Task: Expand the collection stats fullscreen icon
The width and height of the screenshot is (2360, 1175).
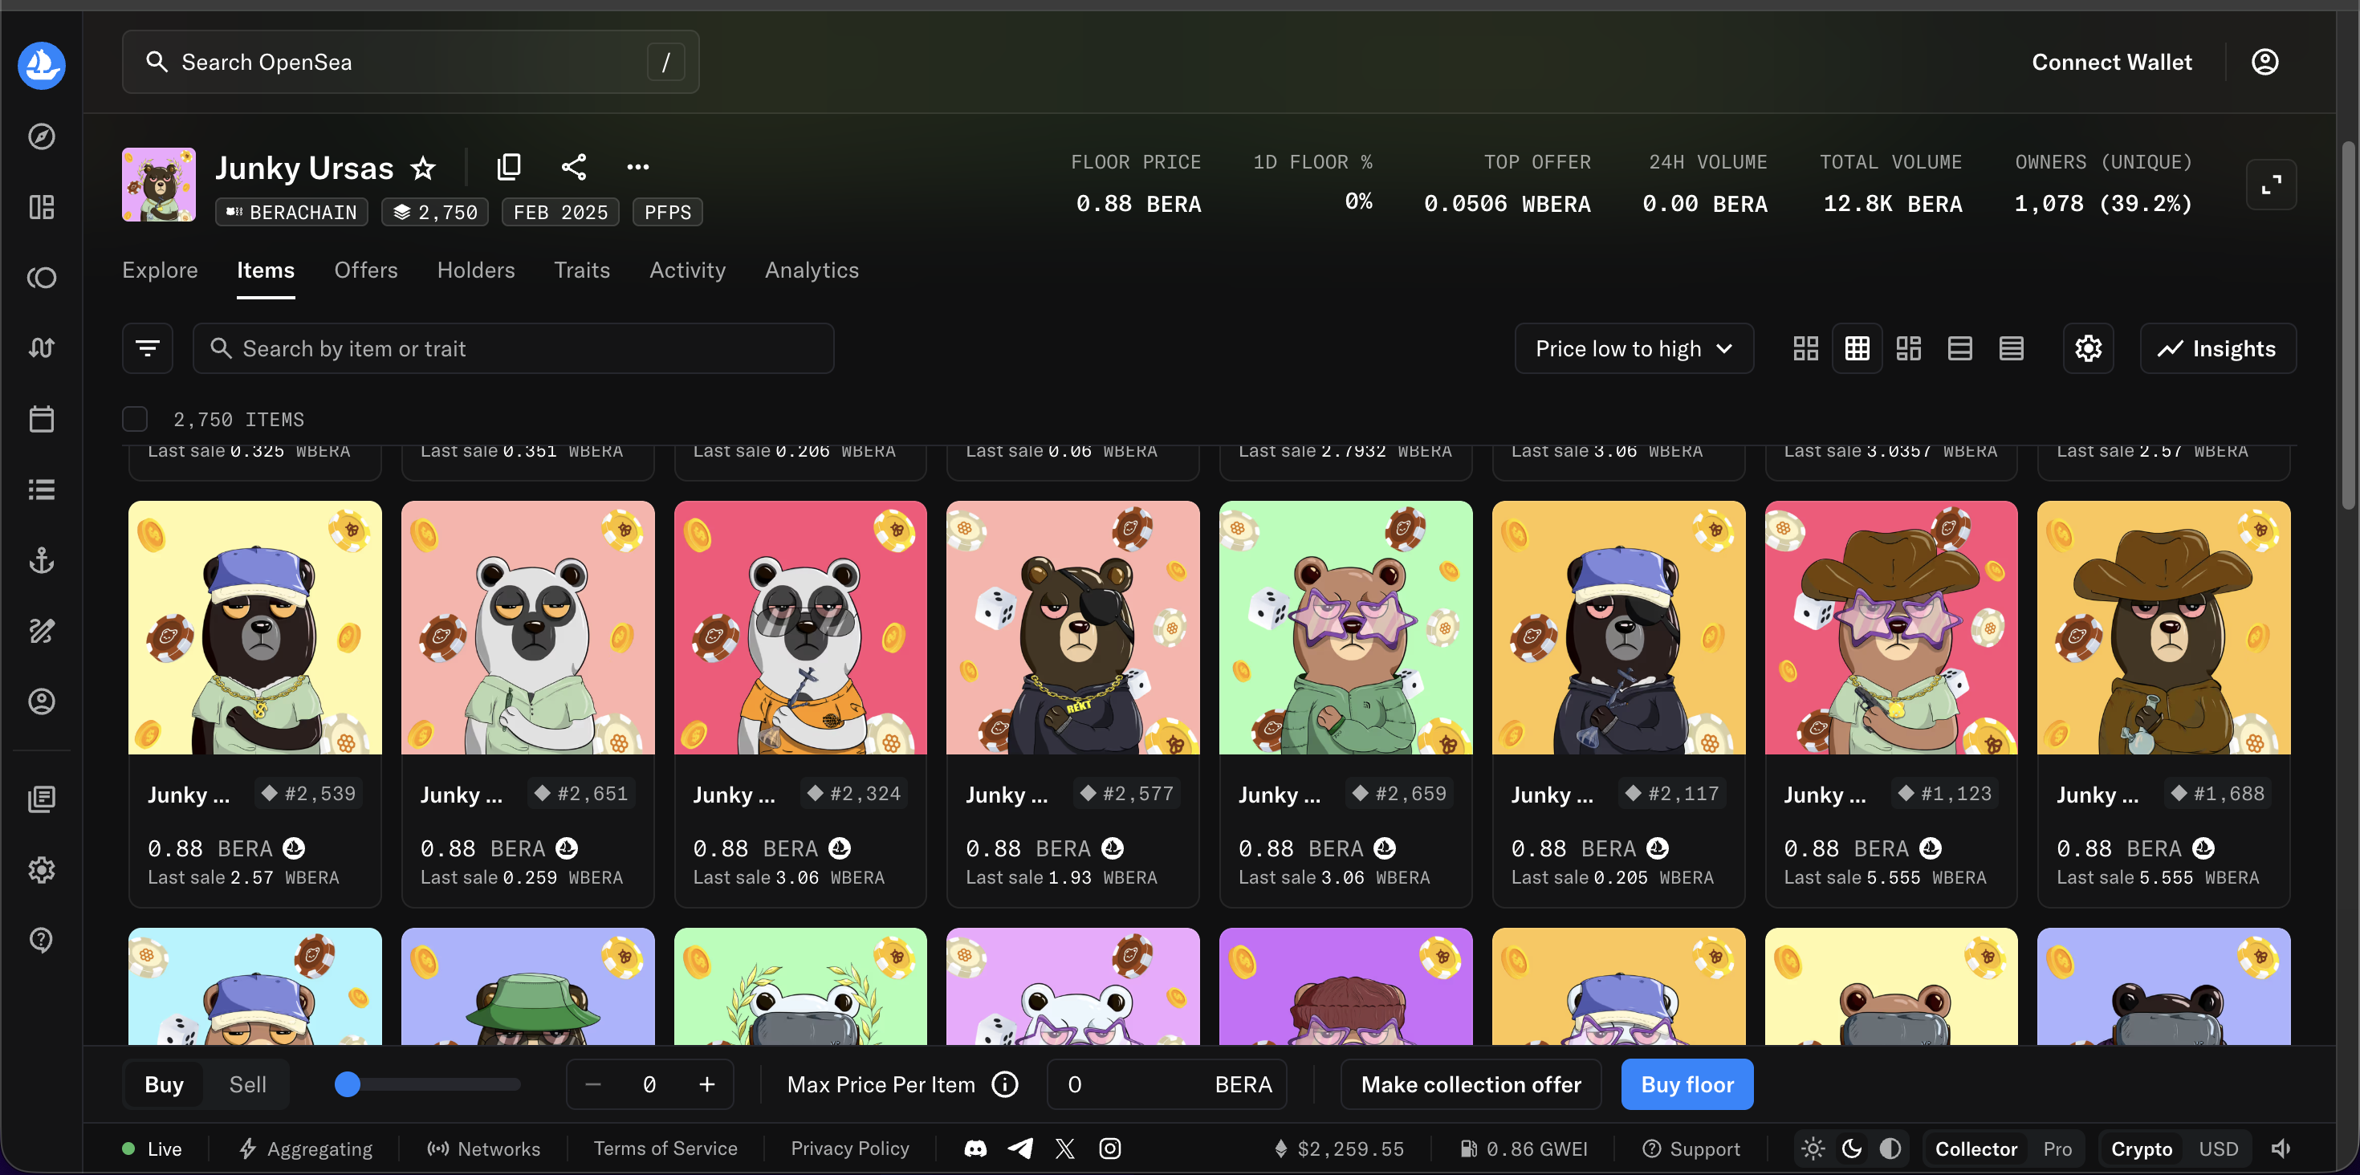Action: (x=2271, y=185)
